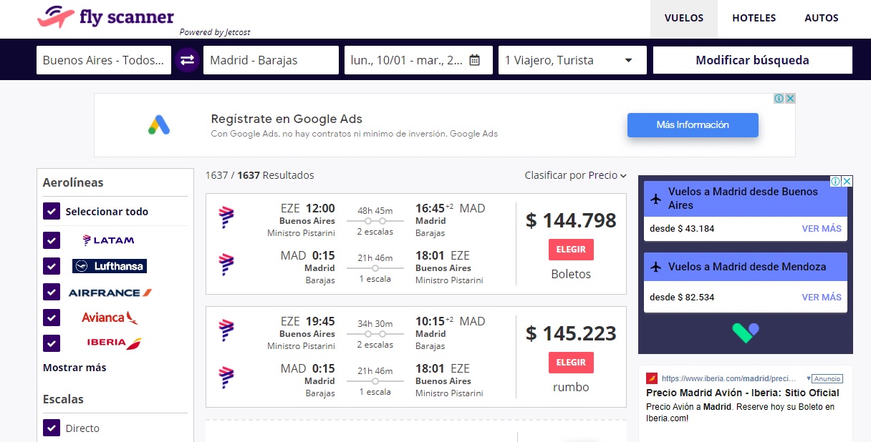
Task: Swap origin and destination with arrows icon
Action: (188, 60)
